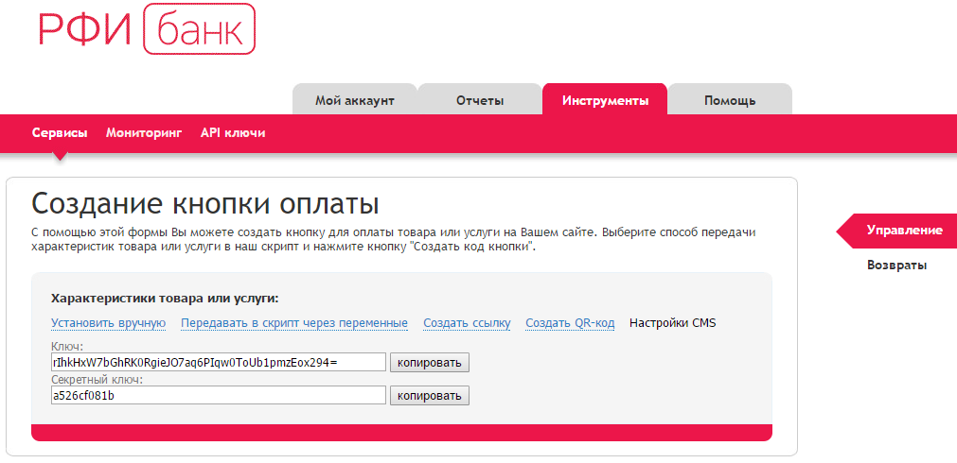Open Возвраты in side menu
Viewport: 957px width, 463px height.
coord(897,266)
